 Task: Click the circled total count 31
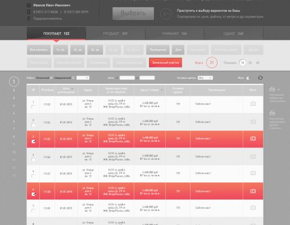click(212, 62)
